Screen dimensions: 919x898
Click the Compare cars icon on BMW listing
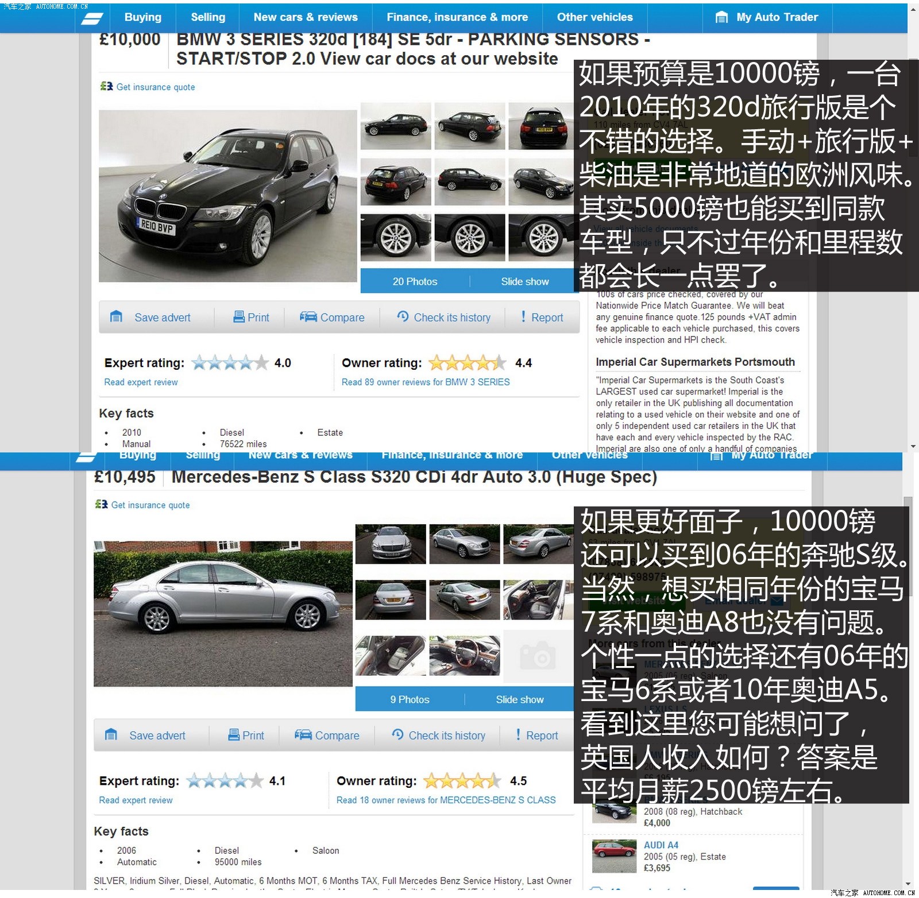coord(308,317)
